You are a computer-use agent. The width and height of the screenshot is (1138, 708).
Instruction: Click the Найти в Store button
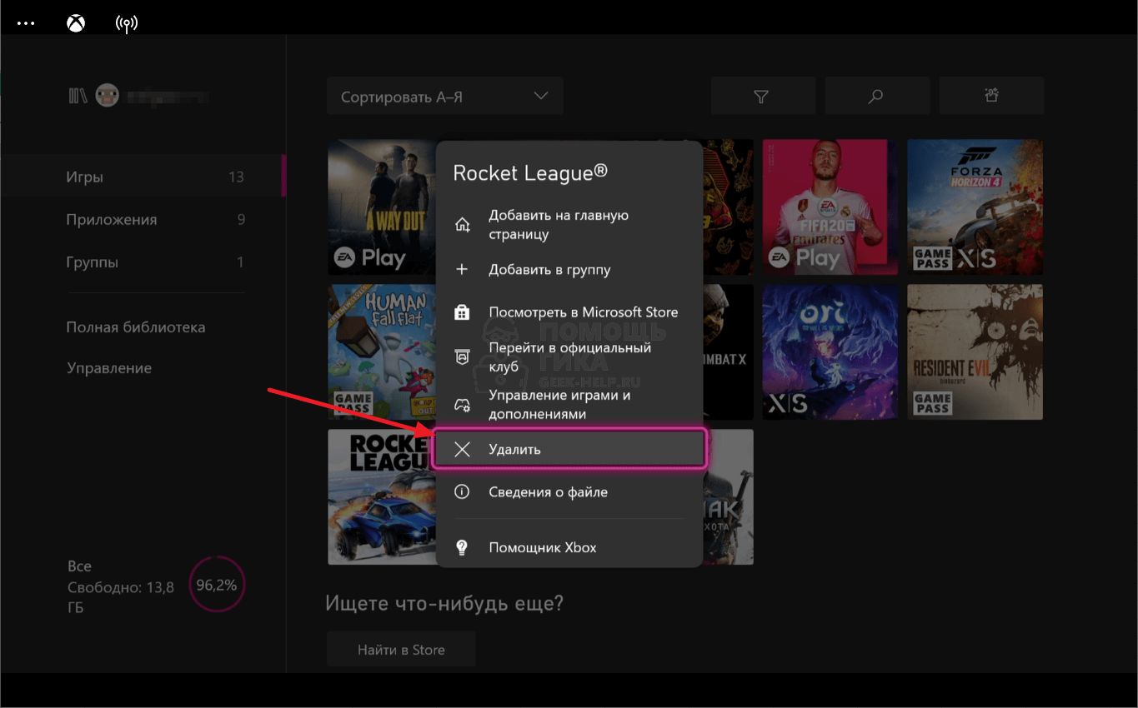click(x=401, y=650)
